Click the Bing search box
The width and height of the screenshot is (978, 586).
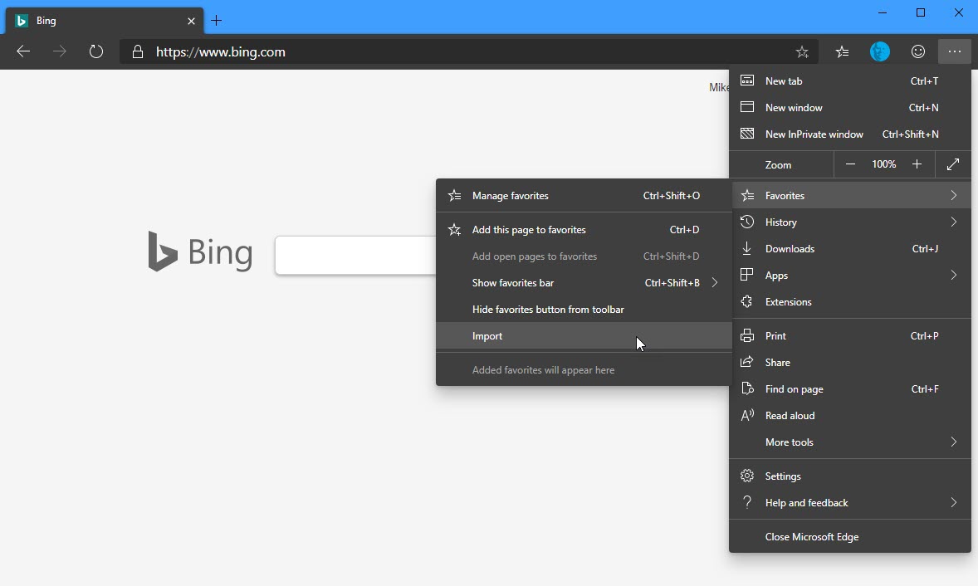click(x=355, y=255)
